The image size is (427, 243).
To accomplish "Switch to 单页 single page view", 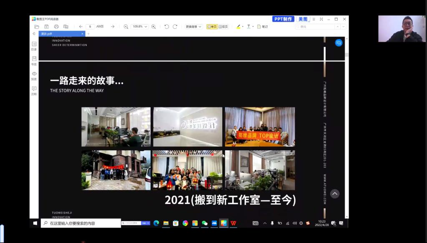I will coord(212,27).
